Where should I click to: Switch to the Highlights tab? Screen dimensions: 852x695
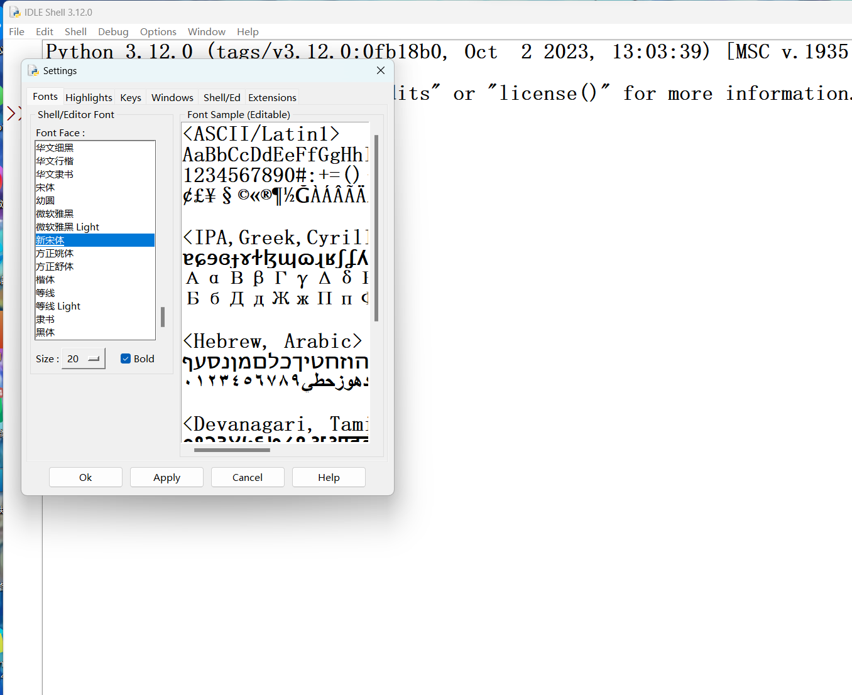pyautogui.click(x=89, y=97)
